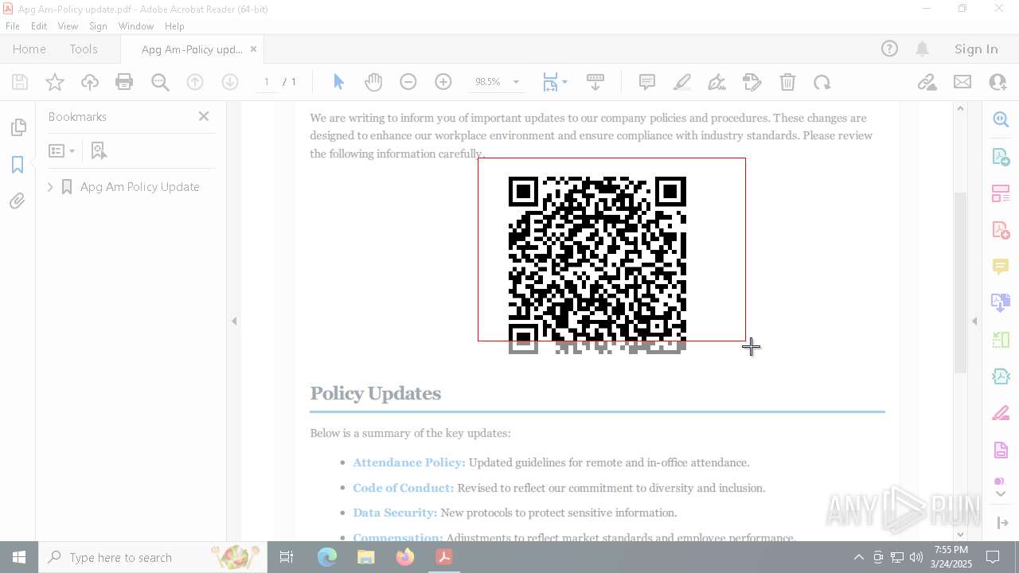Image resolution: width=1019 pixels, height=573 pixels.
Task: Open the Sign menu
Action: 98,26
